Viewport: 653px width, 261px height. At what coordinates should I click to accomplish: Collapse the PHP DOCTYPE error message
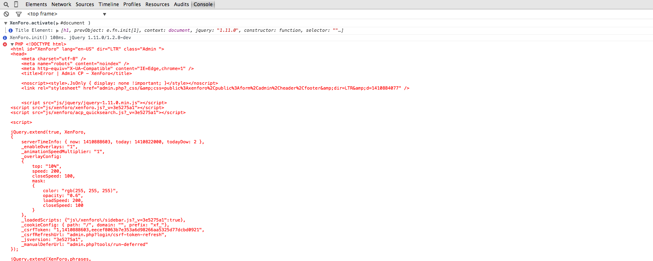click(x=12, y=44)
